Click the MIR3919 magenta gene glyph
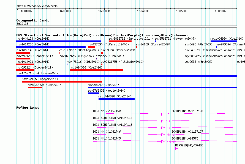This screenshot has height=164, width=245. tap(177, 149)
